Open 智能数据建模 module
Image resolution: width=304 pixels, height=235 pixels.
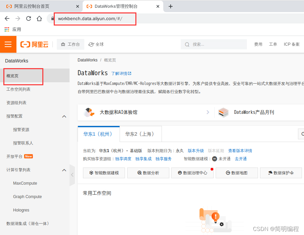click(x=104, y=173)
